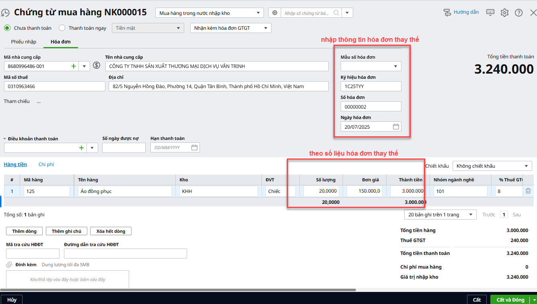
Task: Click green plus to add new supplier
Action: click(73, 66)
